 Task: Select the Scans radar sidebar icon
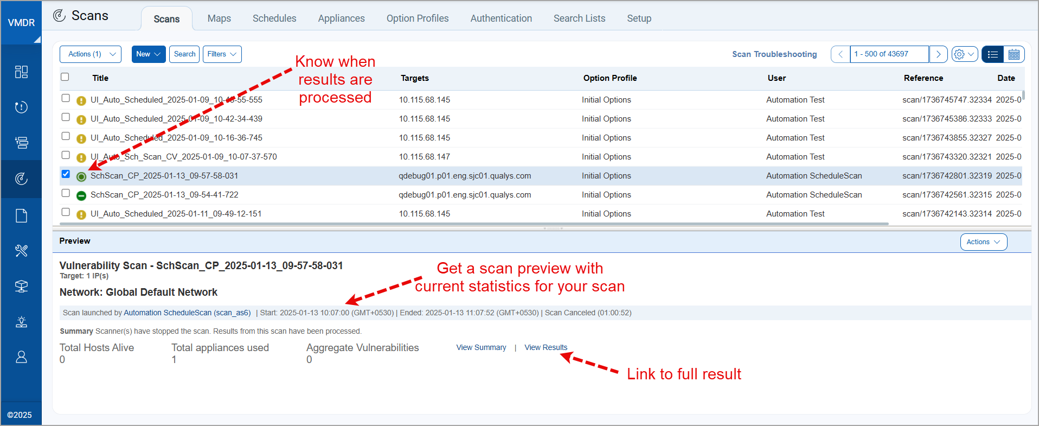21,179
